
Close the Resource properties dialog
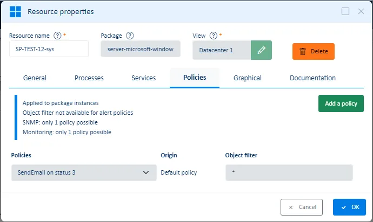(x=361, y=11)
